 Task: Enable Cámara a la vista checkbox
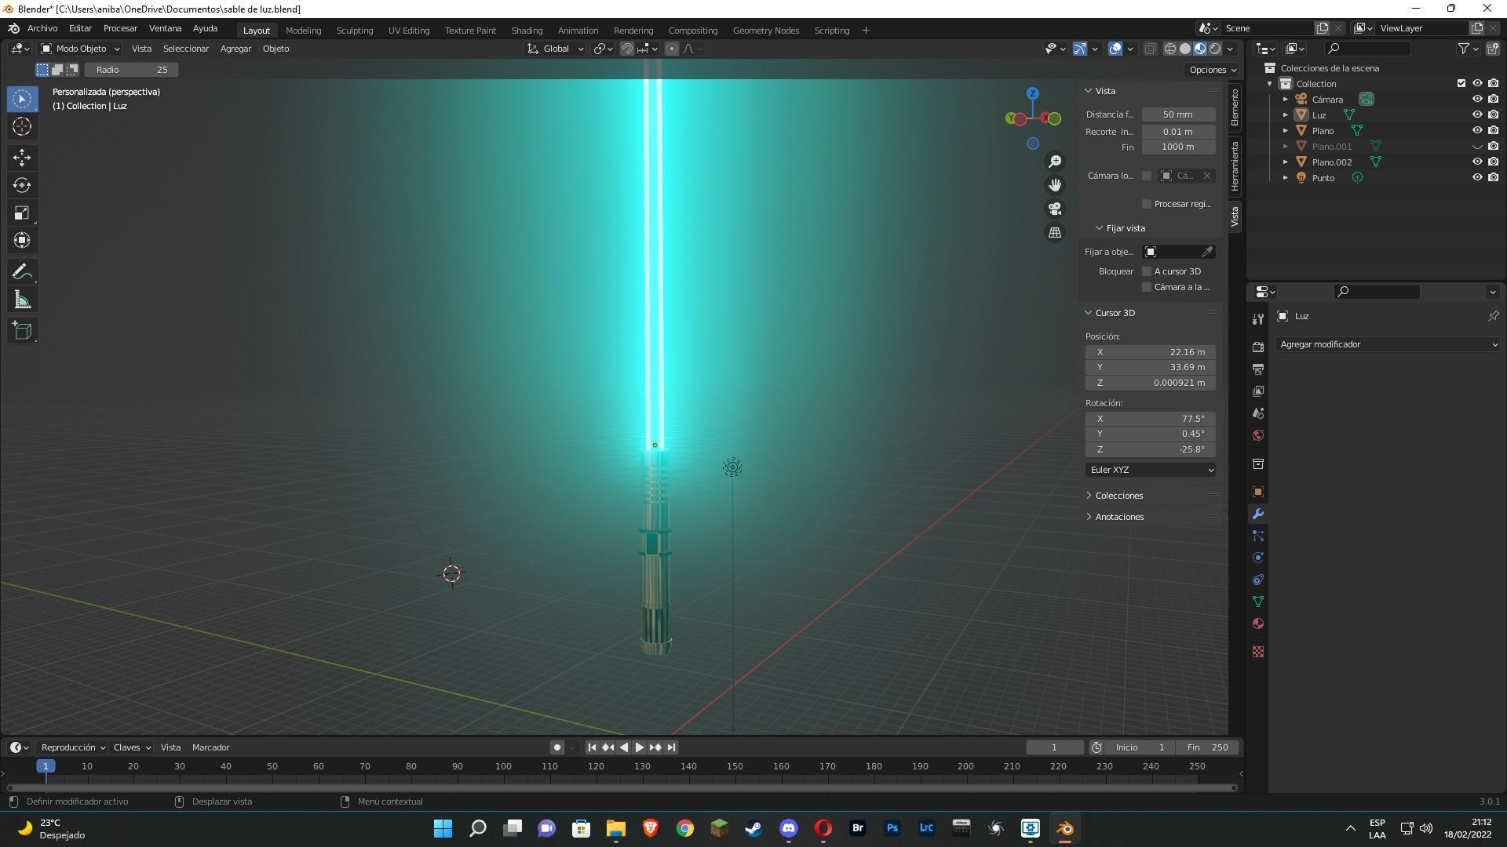click(1147, 287)
